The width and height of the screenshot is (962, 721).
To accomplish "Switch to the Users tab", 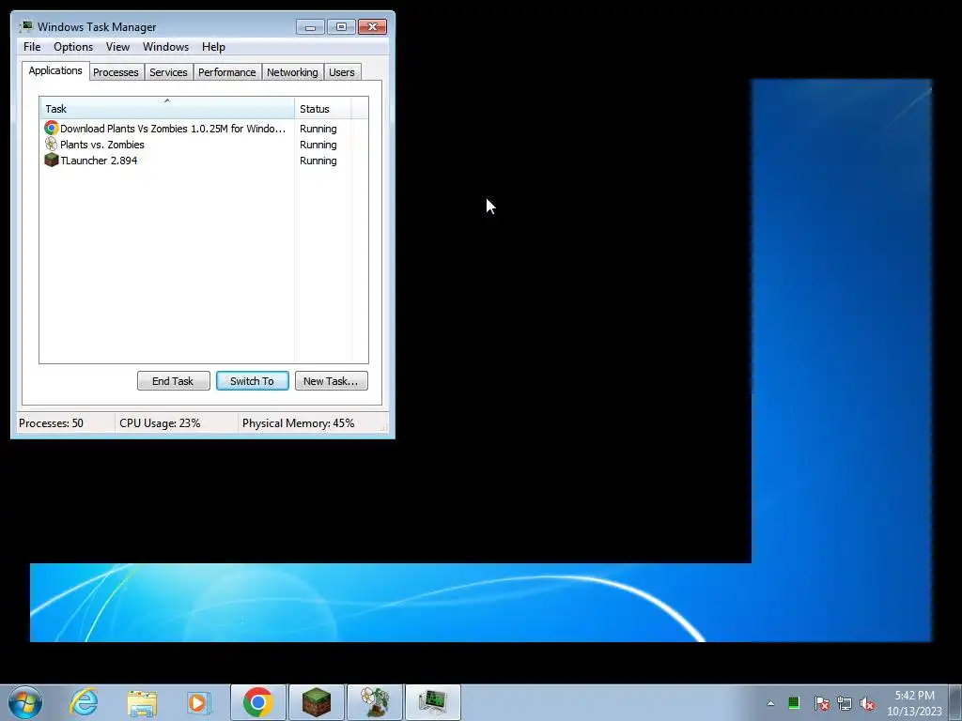I will point(342,72).
